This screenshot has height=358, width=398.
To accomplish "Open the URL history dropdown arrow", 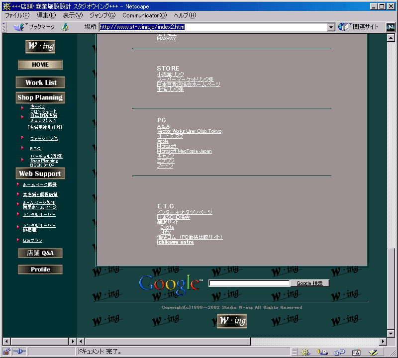I will 331,27.
